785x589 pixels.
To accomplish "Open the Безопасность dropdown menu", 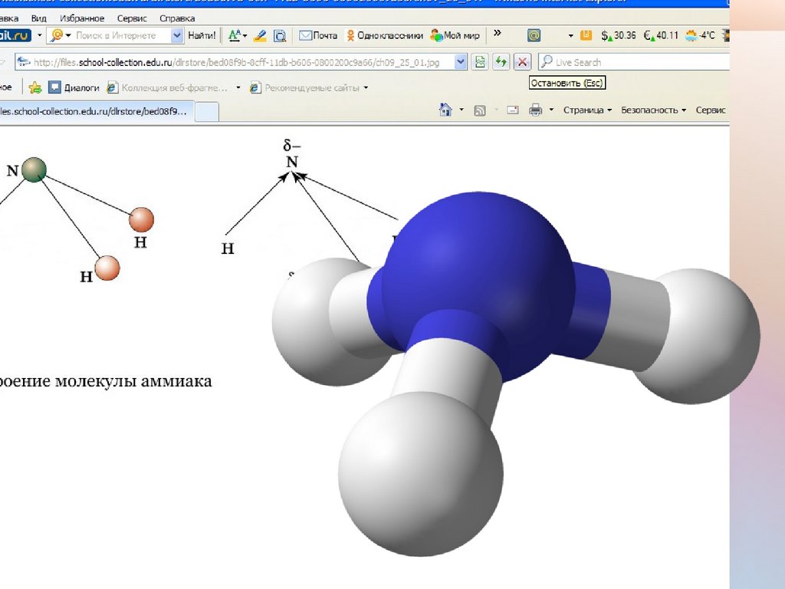I will [653, 110].
